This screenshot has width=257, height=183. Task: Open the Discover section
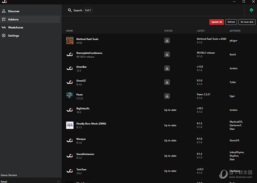pyautogui.click(x=30, y=11)
